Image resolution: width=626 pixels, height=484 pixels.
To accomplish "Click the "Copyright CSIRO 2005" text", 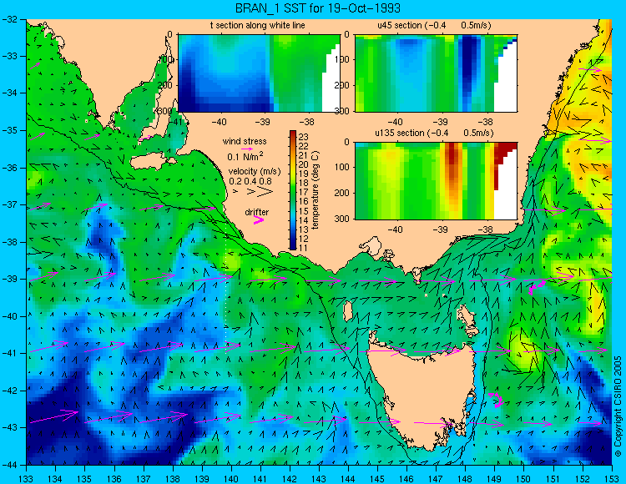I will tap(618, 406).
